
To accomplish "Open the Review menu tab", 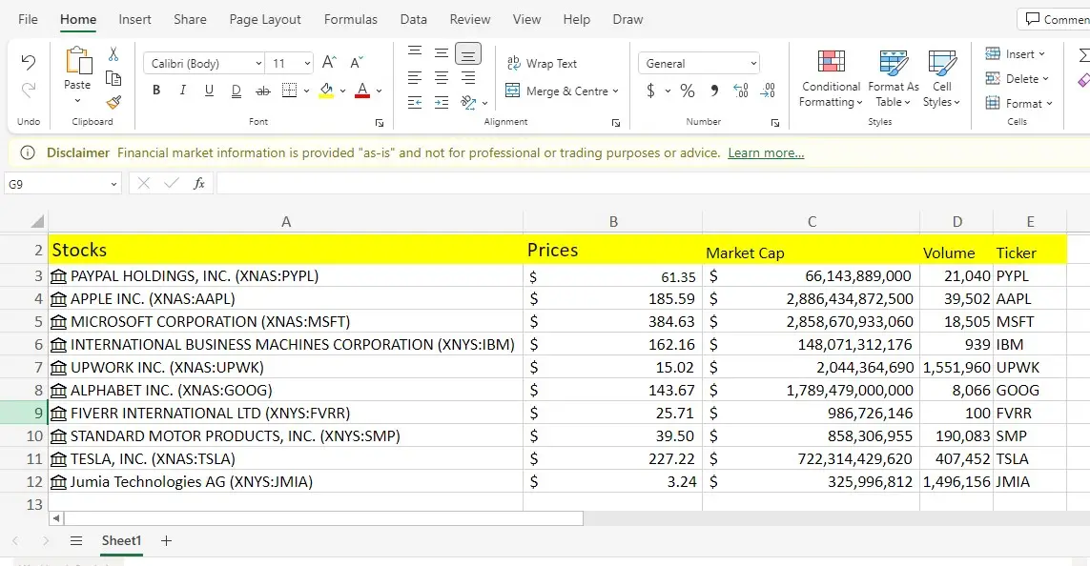I will coord(469,19).
